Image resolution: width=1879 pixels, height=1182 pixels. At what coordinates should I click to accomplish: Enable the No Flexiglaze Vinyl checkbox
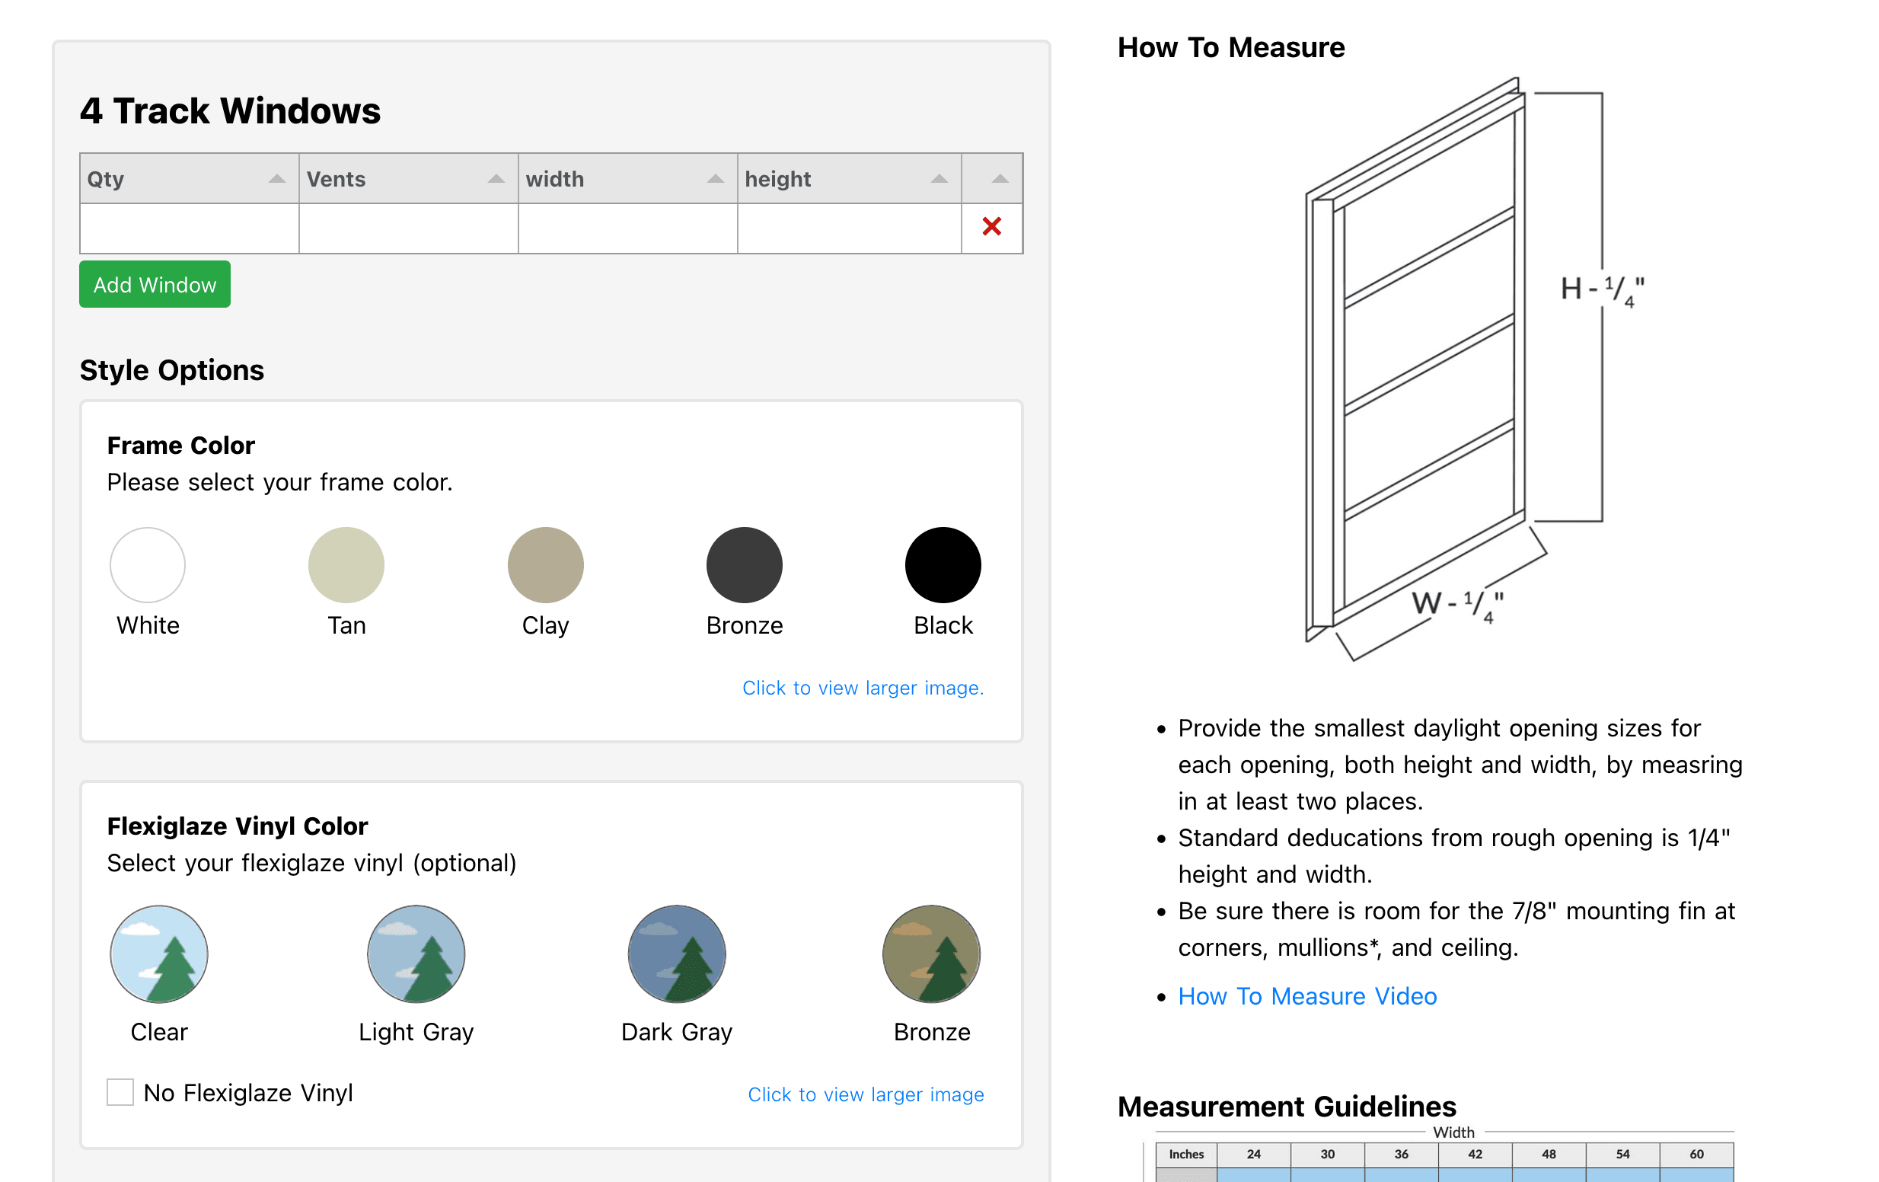pos(121,1092)
